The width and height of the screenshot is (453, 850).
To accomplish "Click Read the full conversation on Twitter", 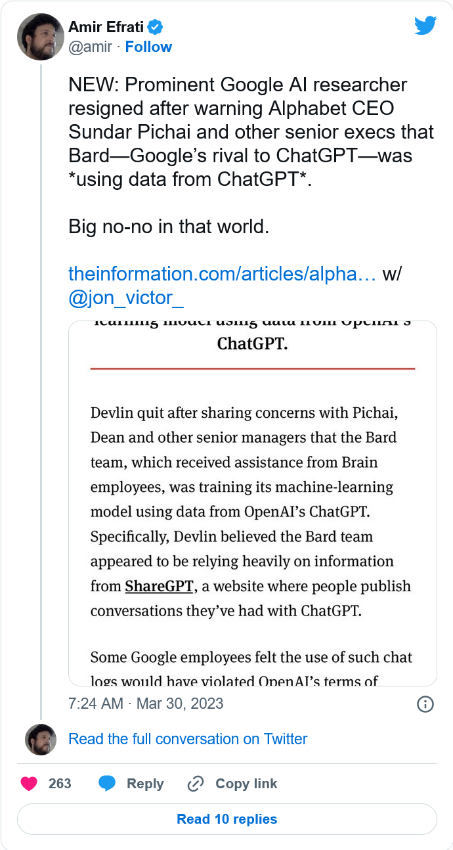I will tap(188, 739).
